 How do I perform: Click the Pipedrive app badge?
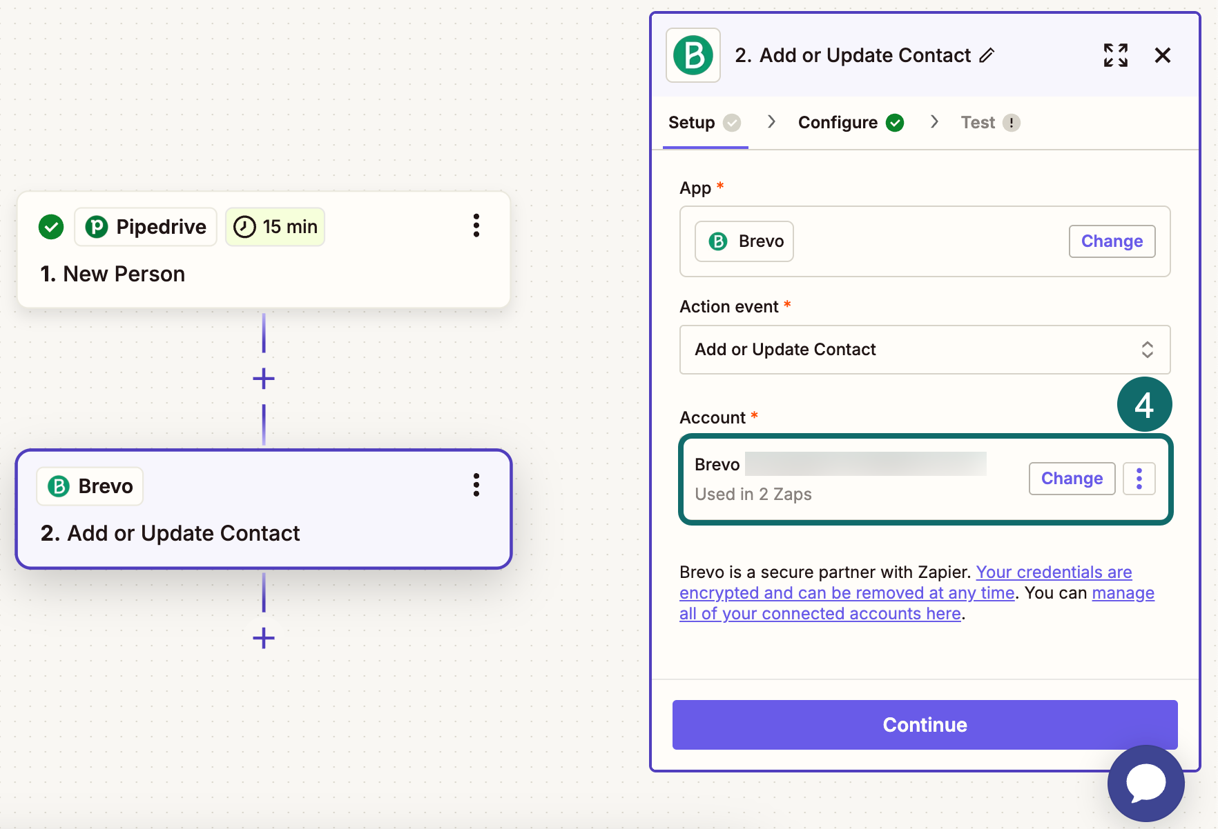146,227
